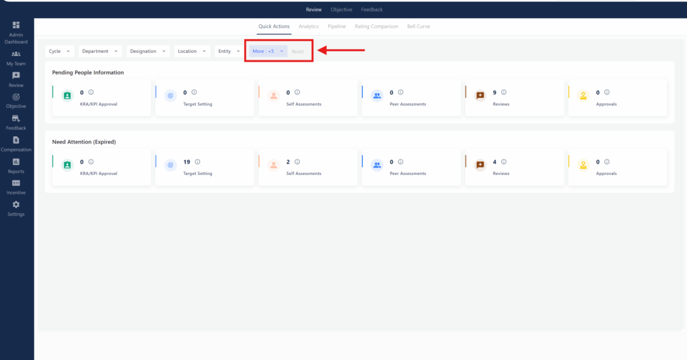Open Reports in the sidebar

coord(16,166)
